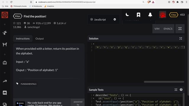Open the Brave Rewards triangle icon
189x106 pixels.
[x=153, y=2]
